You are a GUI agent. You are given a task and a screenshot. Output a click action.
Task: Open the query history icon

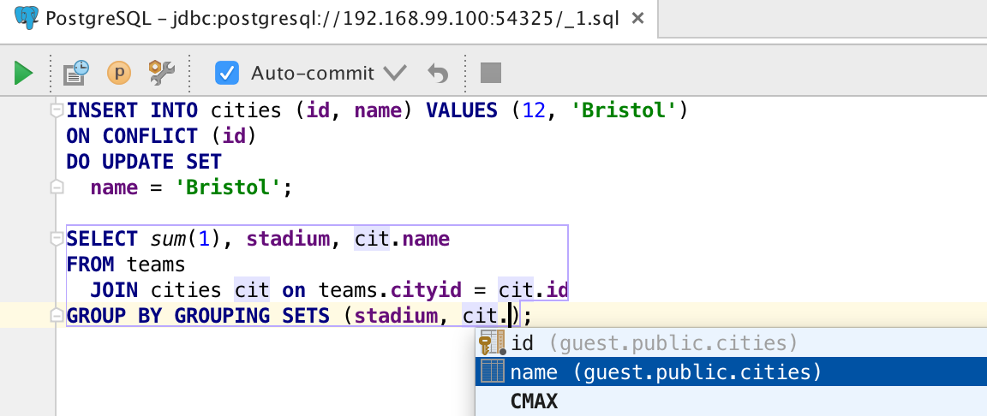(76, 73)
